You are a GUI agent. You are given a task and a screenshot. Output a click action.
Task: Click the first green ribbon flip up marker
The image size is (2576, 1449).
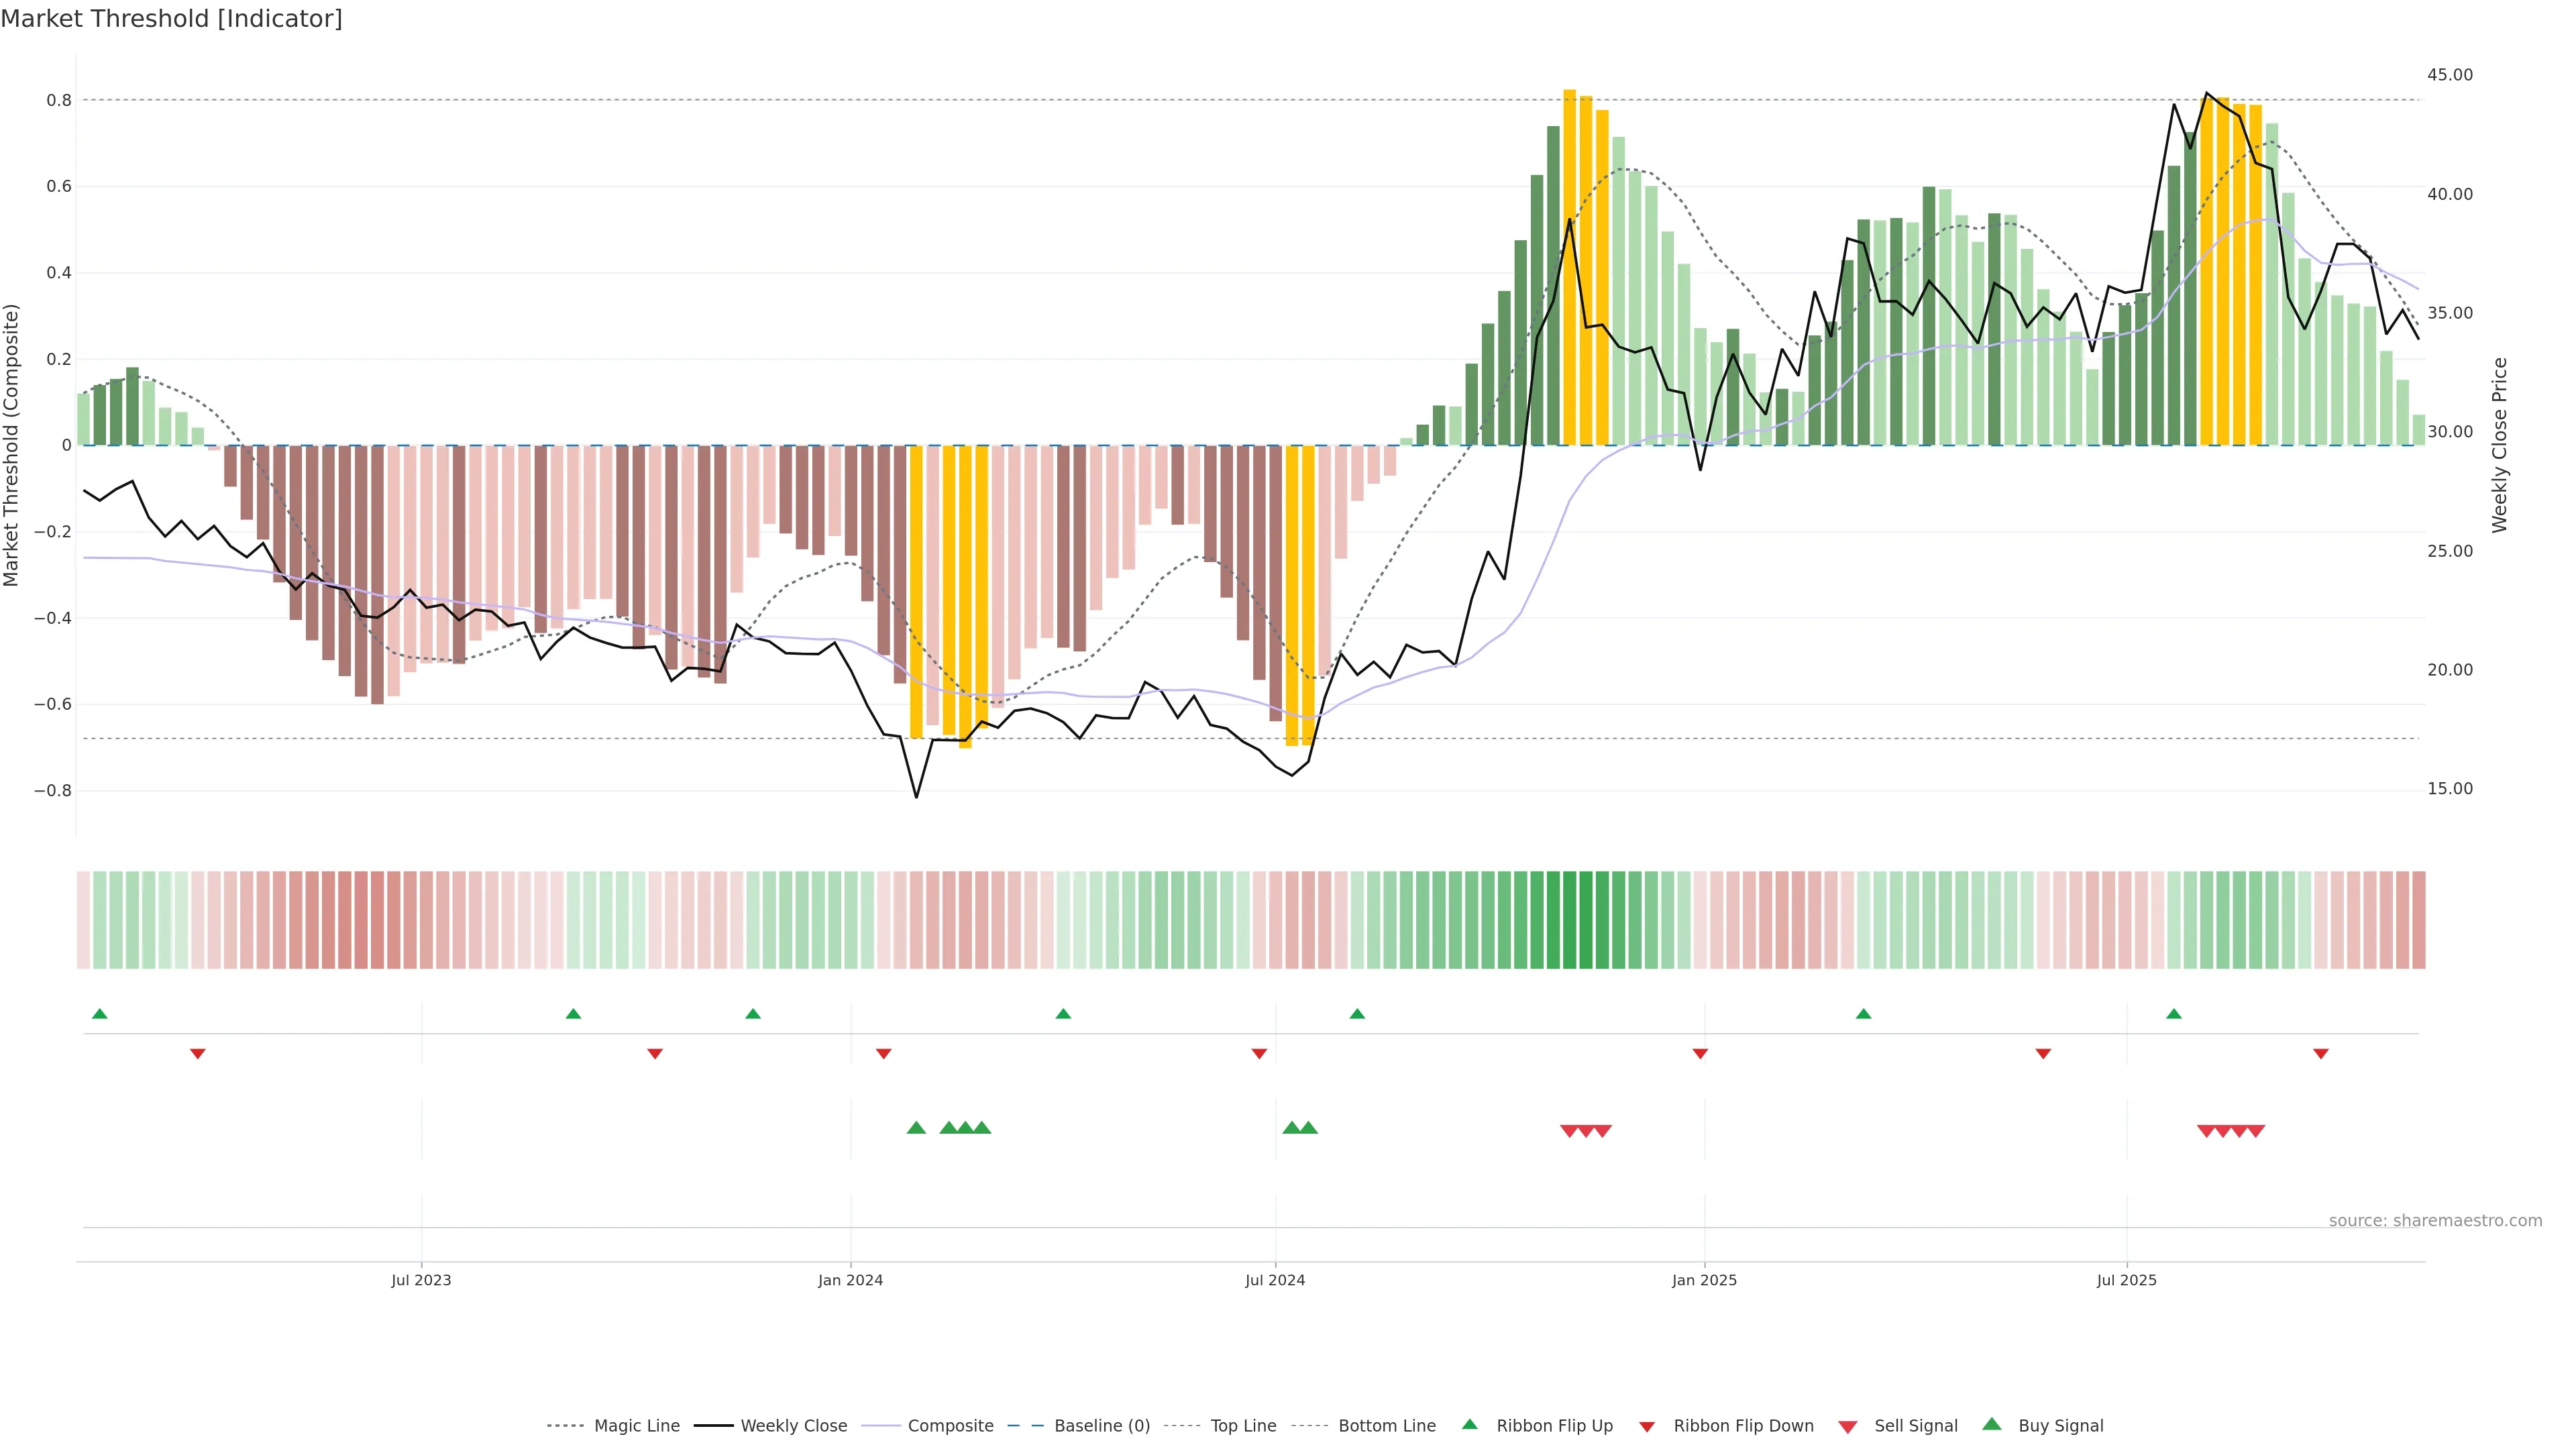100,1014
